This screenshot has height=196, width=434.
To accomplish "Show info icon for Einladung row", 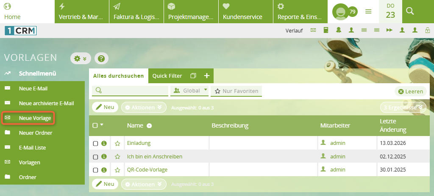I will tap(104, 143).
